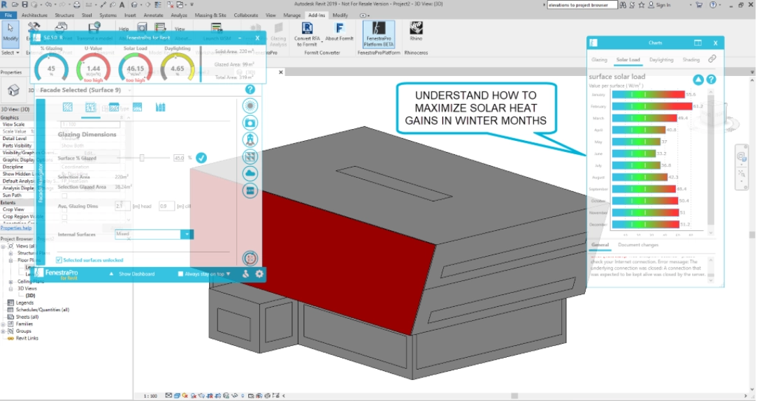
Task: Click the facade grid icon in FenestraPro sidebar
Action: 250,157
